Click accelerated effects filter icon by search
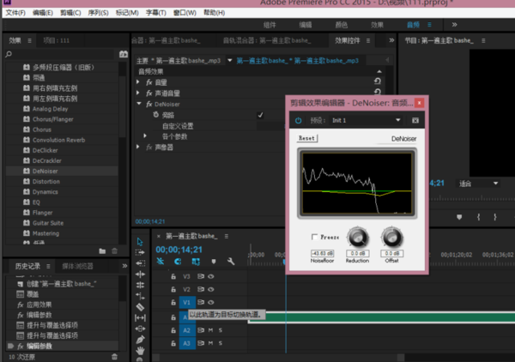The width and height of the screenshot is (515, 362). 124,54
